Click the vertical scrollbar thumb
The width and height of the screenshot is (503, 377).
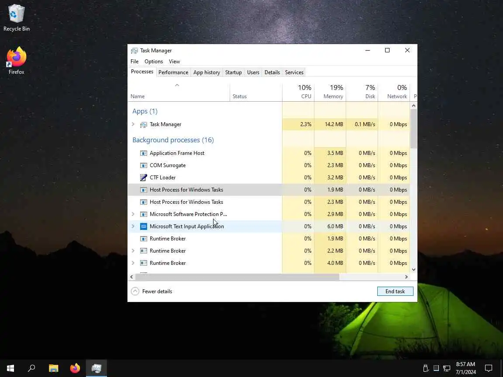tap(413, 129)
